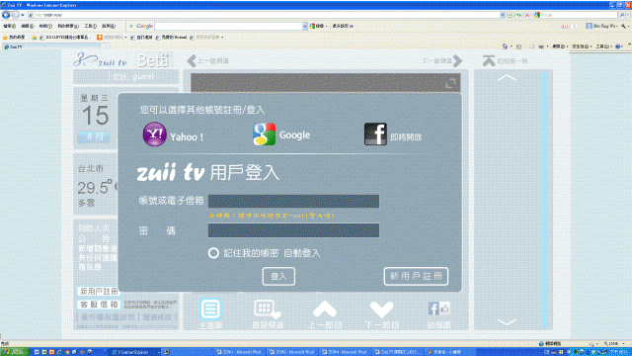Open address bar history dropdown
Viewport: 632px width, 356px height.
coord(503,15)
